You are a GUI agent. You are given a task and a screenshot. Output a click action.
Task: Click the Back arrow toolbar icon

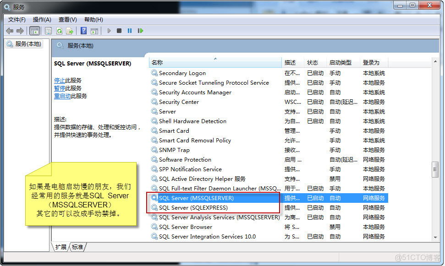pos(9,31)
